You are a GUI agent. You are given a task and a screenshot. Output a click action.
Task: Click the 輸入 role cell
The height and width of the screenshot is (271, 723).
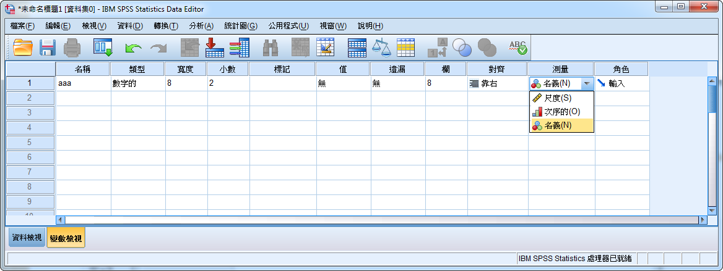[x=622, y=84]
